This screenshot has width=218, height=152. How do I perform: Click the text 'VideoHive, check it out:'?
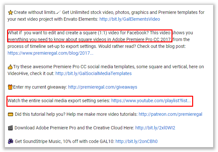tap(31, 73)
